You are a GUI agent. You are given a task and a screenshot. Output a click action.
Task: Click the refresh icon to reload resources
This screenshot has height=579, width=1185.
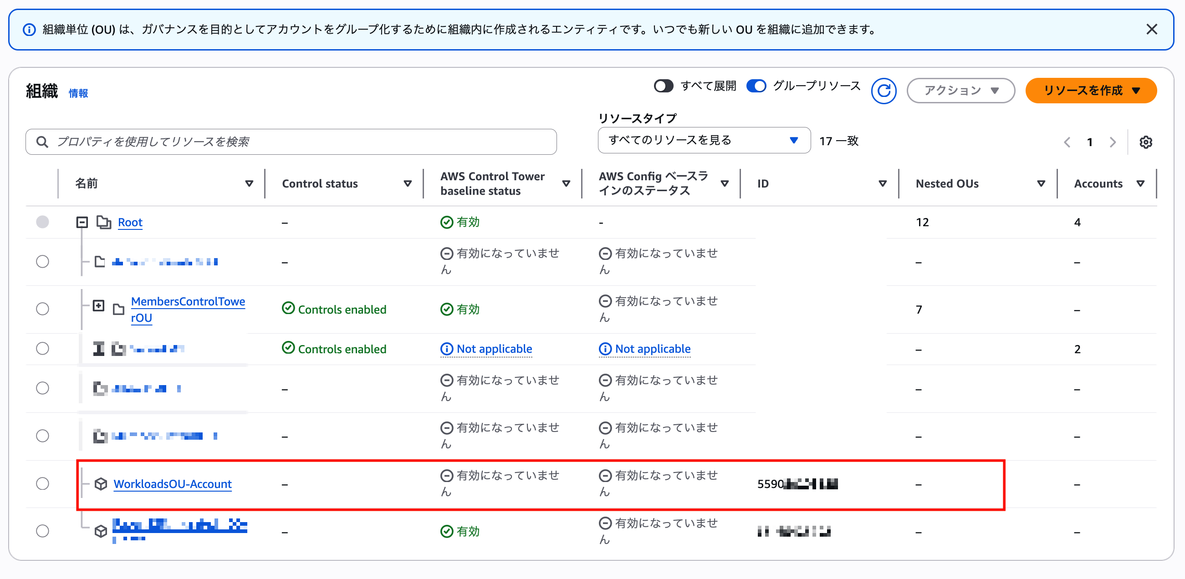pos(884,91)
